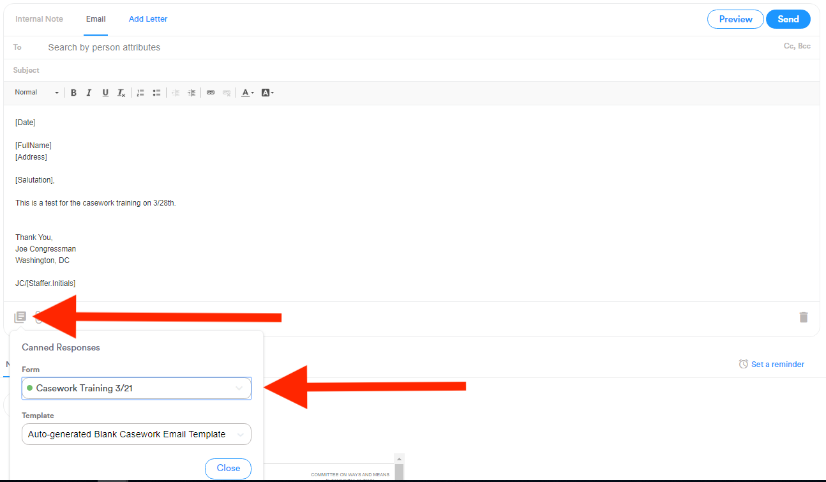
Task: Delete the draft with trash icon
Action: [804, 317]
